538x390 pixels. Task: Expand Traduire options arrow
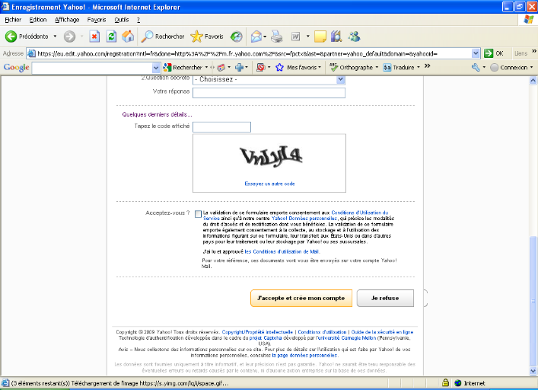pos(419,67)
